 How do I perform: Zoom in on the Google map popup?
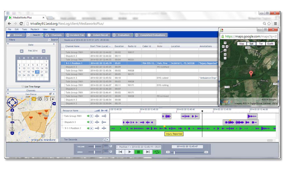coord(225,54)
